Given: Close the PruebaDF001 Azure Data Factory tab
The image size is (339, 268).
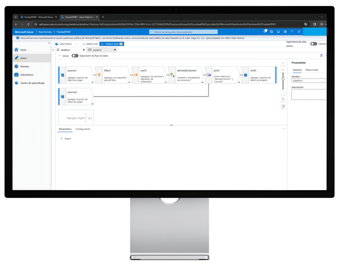Looking at the screenshot, I should pos(97,17).
